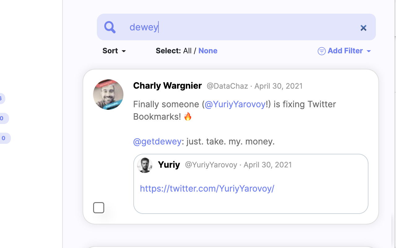Screen dimensions: 396x248
Task: Click the Charly Wargnier author name
Action: pos(167,86)
